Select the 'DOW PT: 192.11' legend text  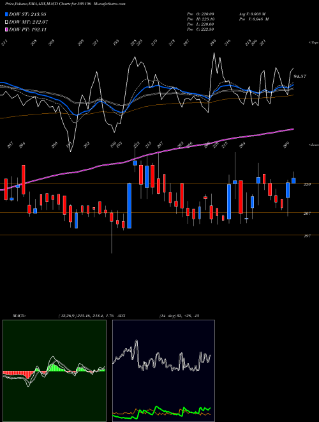[27, 30]
